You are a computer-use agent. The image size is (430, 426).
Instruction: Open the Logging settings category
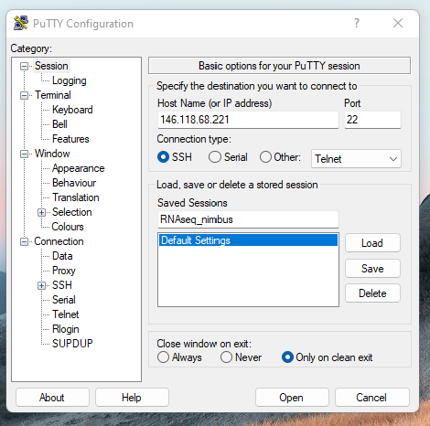[x=70, y=80]
